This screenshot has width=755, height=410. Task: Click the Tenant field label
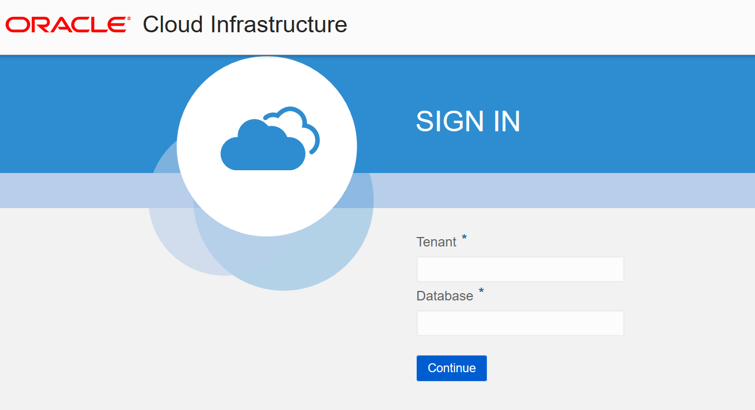coord(436,241)
